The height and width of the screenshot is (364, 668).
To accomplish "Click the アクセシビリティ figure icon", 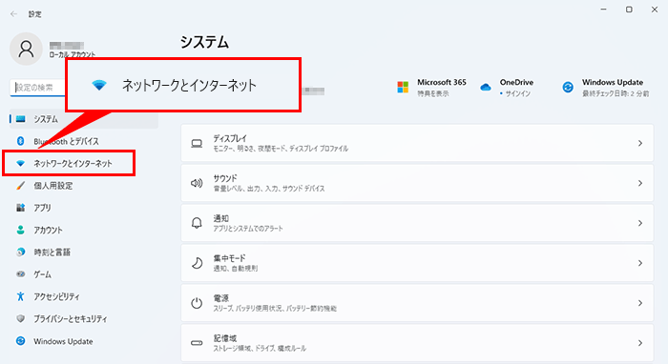I will (x=20, y=296).
